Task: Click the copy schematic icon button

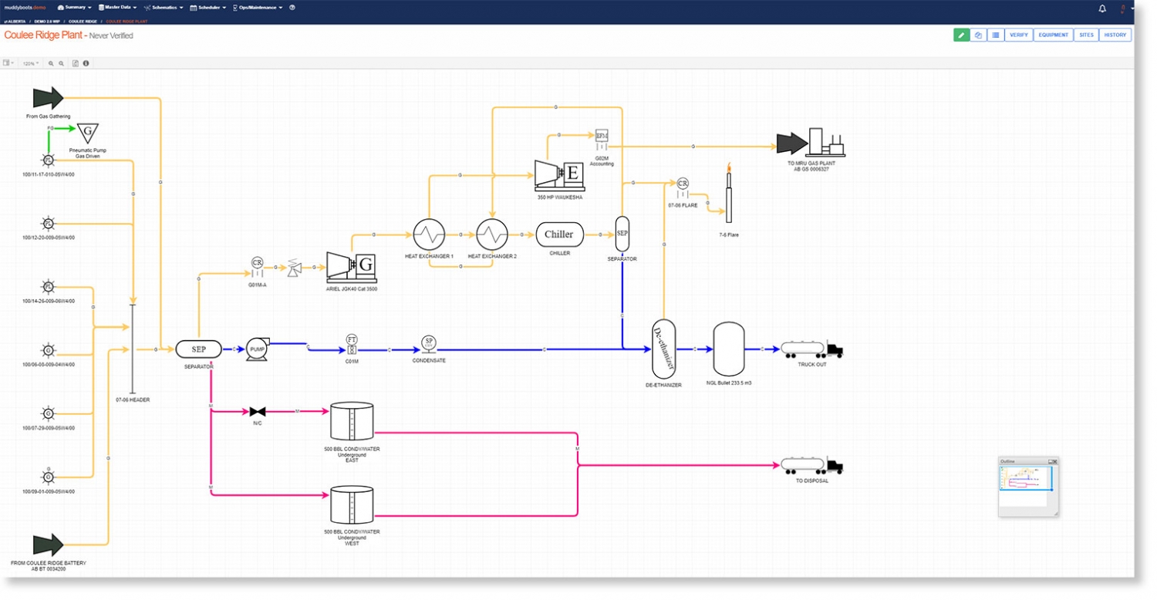Action: tap(978, 35)
